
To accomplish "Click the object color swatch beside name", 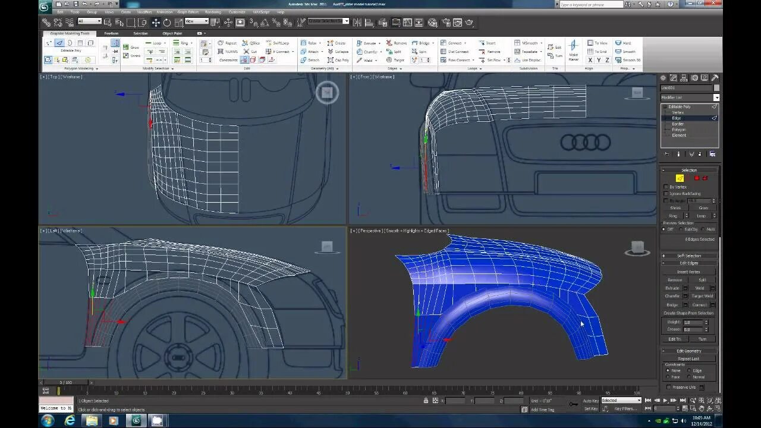I will (716, 88).
